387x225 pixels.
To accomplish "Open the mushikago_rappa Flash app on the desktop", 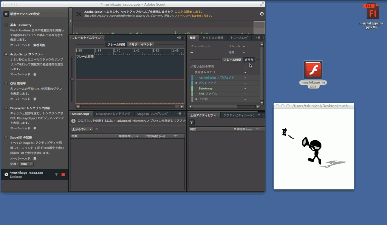I will click(313, 70).
